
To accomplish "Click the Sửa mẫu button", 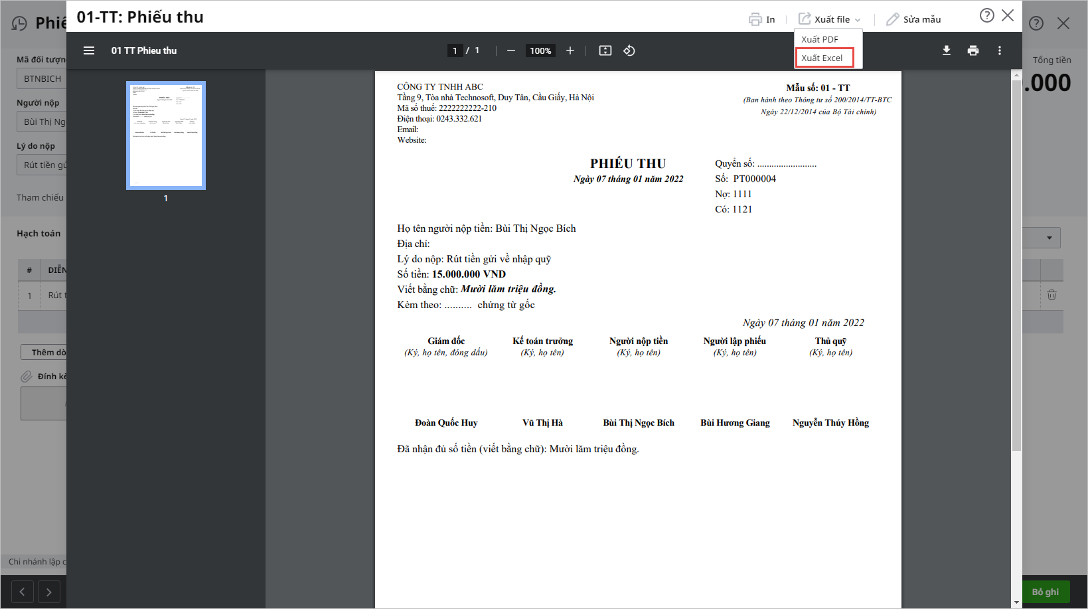I will 913,19.
